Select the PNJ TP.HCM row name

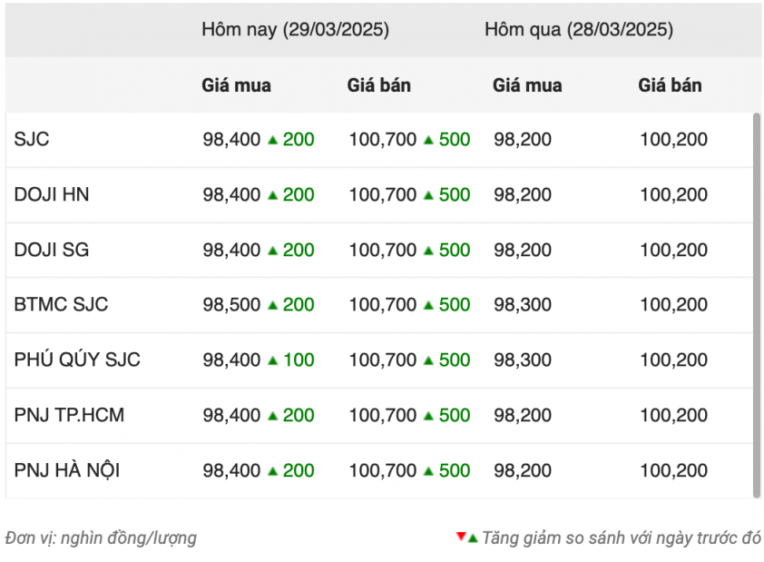[69, 415]
